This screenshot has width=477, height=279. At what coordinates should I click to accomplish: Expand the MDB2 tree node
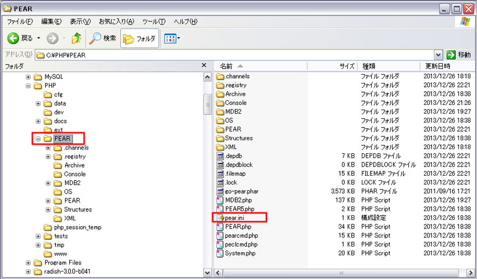click(48, 183)
